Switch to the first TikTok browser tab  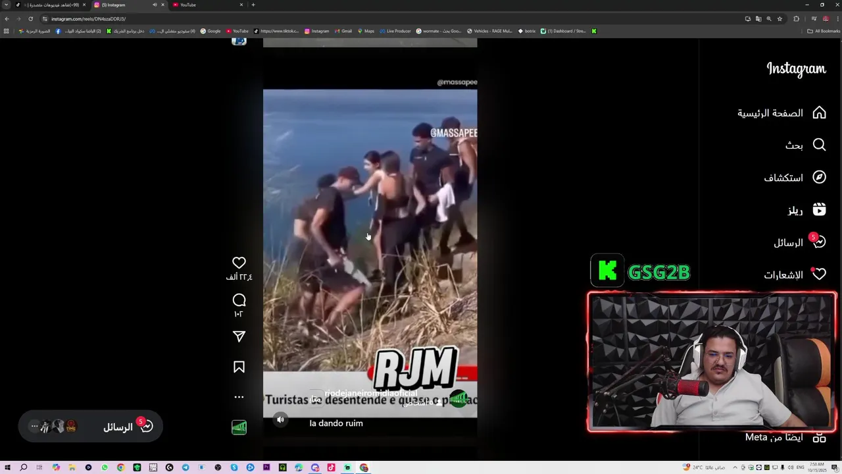click(x=51, y=5)
